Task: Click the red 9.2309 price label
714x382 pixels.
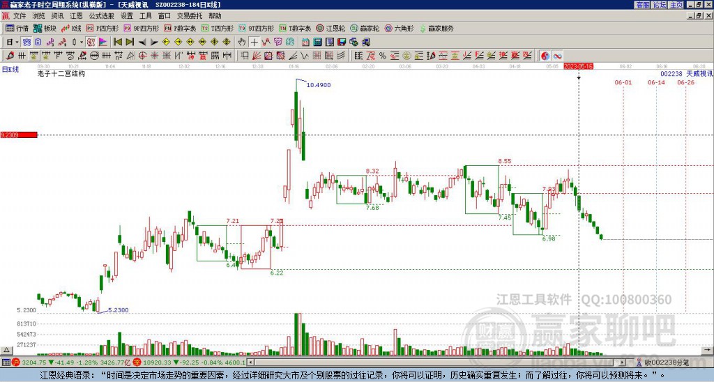Action: (x=19, y=135)
